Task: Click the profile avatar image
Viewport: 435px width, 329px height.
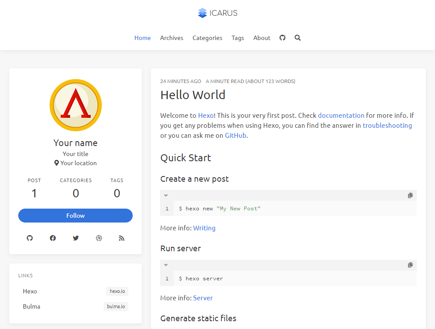Action: point(76,105)
